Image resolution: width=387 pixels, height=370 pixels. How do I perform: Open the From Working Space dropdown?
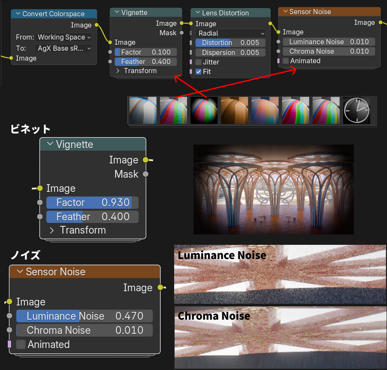(64, 37)
